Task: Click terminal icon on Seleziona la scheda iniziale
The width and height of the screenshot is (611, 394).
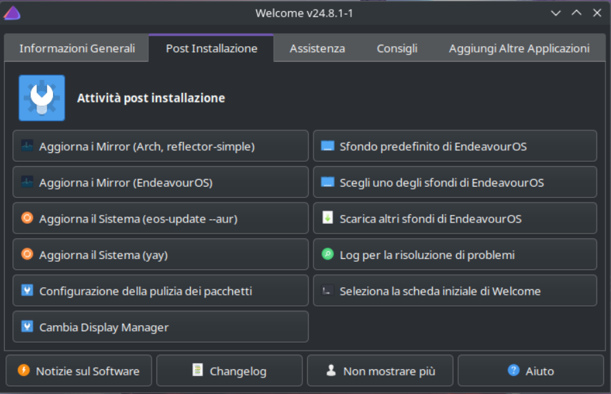Action: click(327, 291)
